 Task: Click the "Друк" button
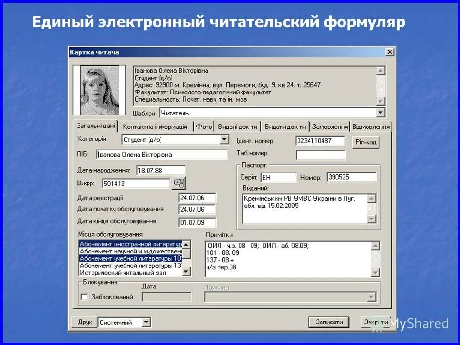coord(85,322)
